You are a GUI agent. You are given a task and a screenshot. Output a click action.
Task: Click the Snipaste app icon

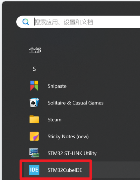[34, 86]
